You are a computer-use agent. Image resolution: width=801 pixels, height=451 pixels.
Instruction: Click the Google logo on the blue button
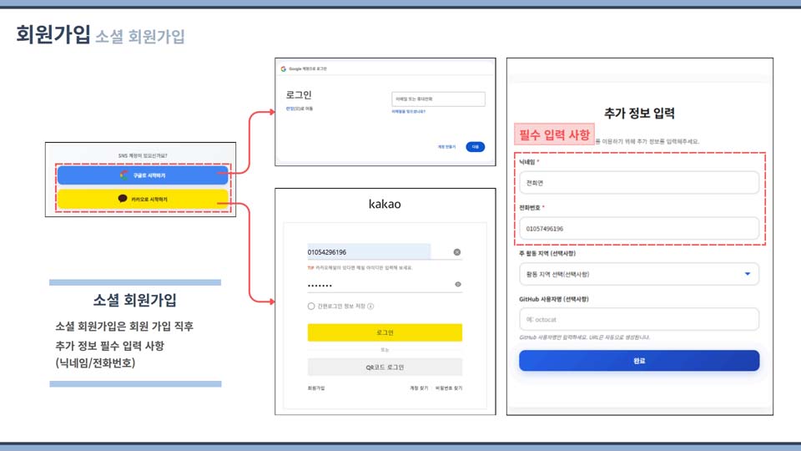[x=123, y=175]
